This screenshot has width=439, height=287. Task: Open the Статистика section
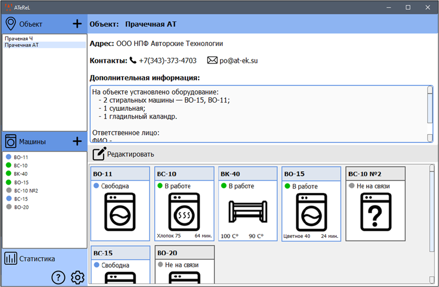point(37,259)
